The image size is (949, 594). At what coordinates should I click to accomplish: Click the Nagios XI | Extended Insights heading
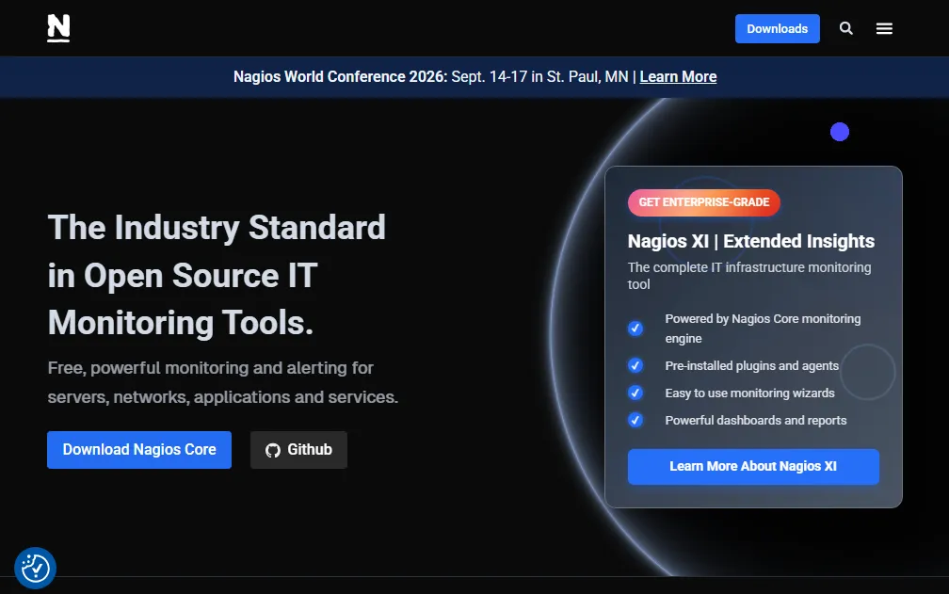pos(750,241)
